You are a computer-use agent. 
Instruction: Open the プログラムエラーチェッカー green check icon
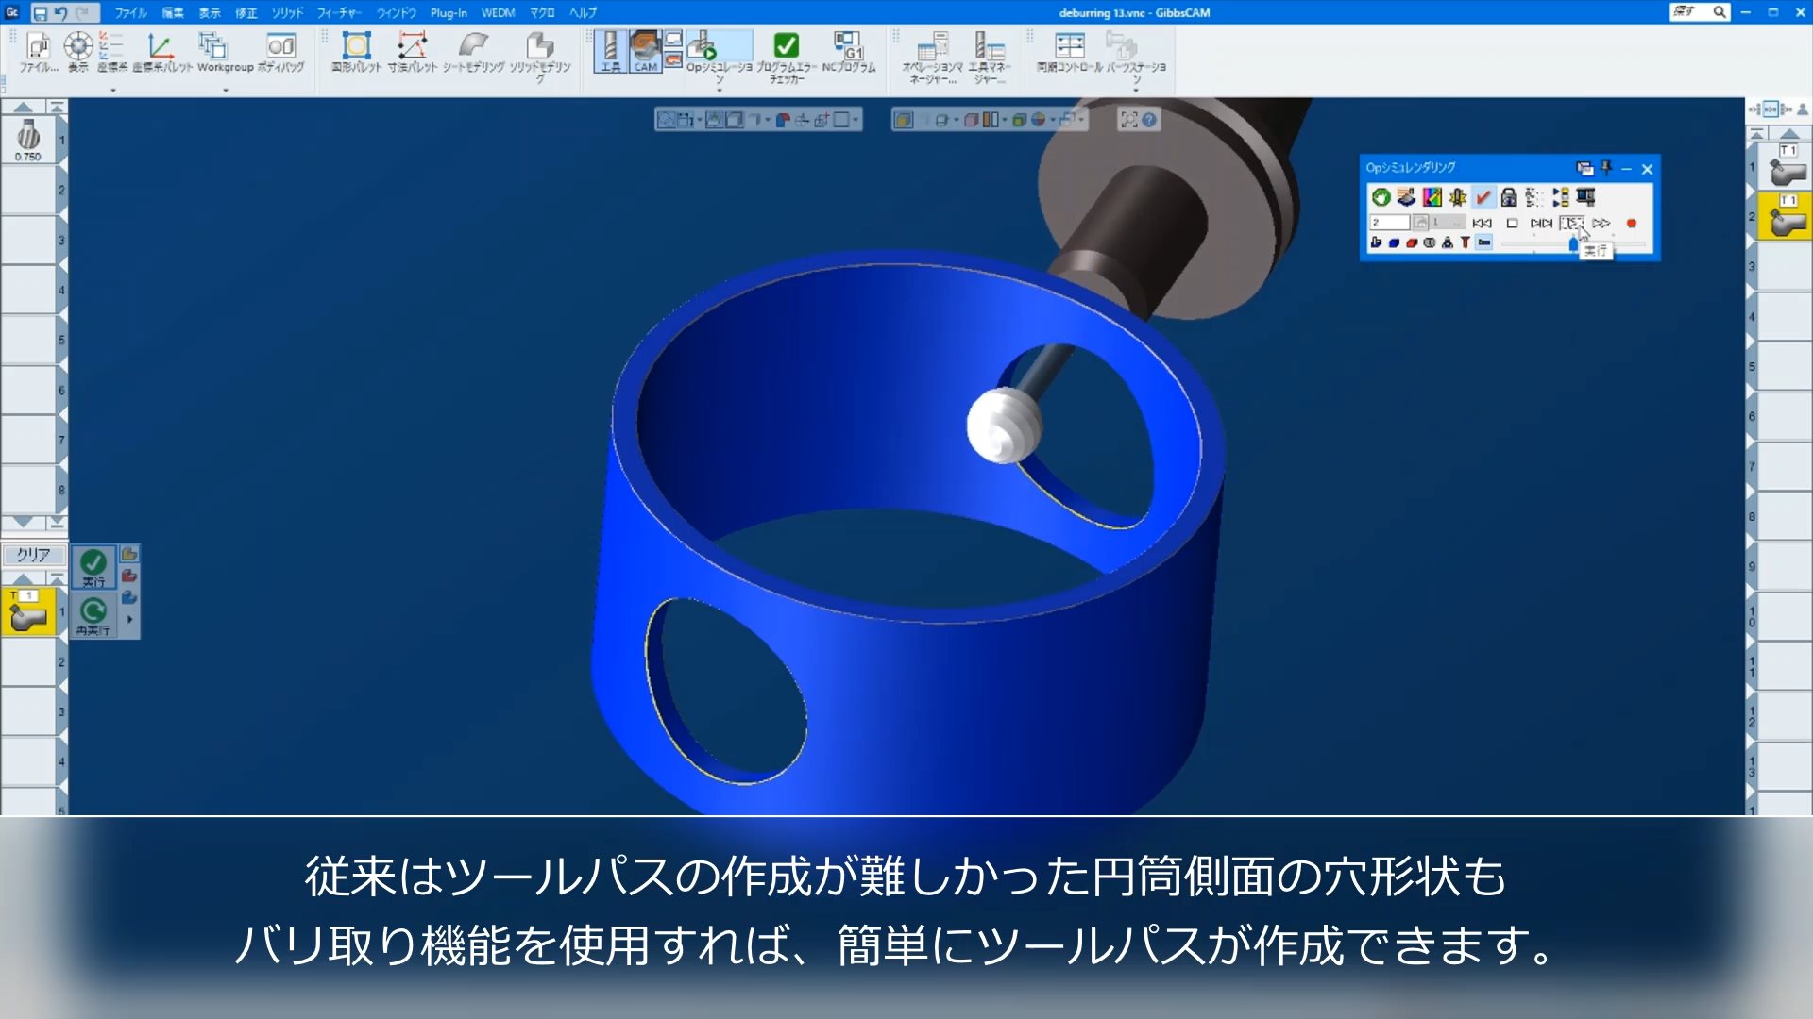(x=786, y=45)
